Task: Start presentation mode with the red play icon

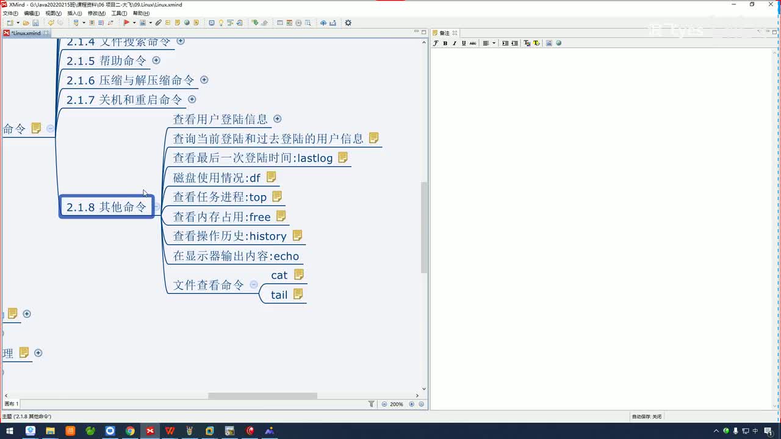Action: pyautogui.click(x=126, y=23)
